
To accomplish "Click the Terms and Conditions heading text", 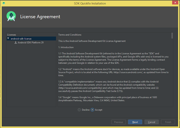I will click(70, 35).
